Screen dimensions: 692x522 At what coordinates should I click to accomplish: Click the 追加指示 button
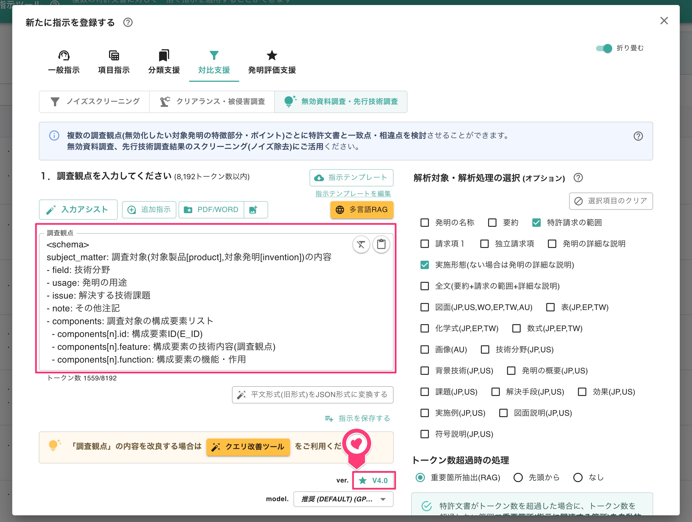(149, 210)
